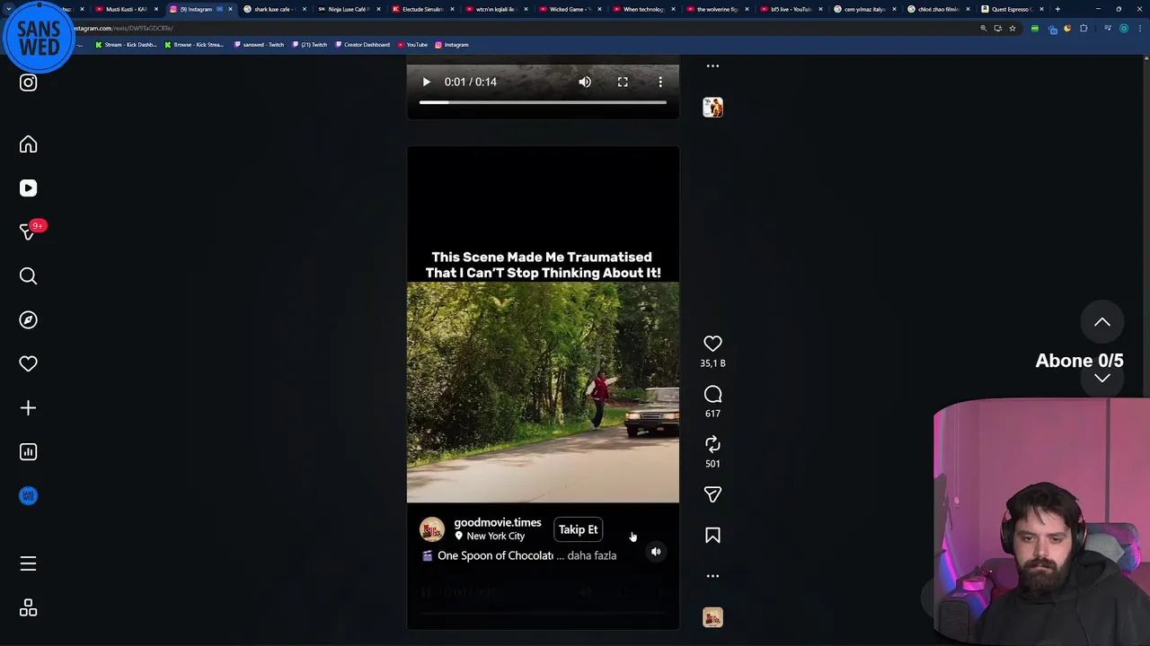
Task: Open the New York City location
Action: 495,537
